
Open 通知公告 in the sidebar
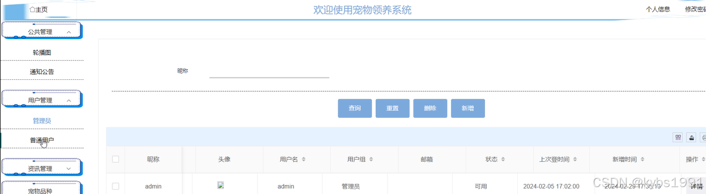[42, 72]
